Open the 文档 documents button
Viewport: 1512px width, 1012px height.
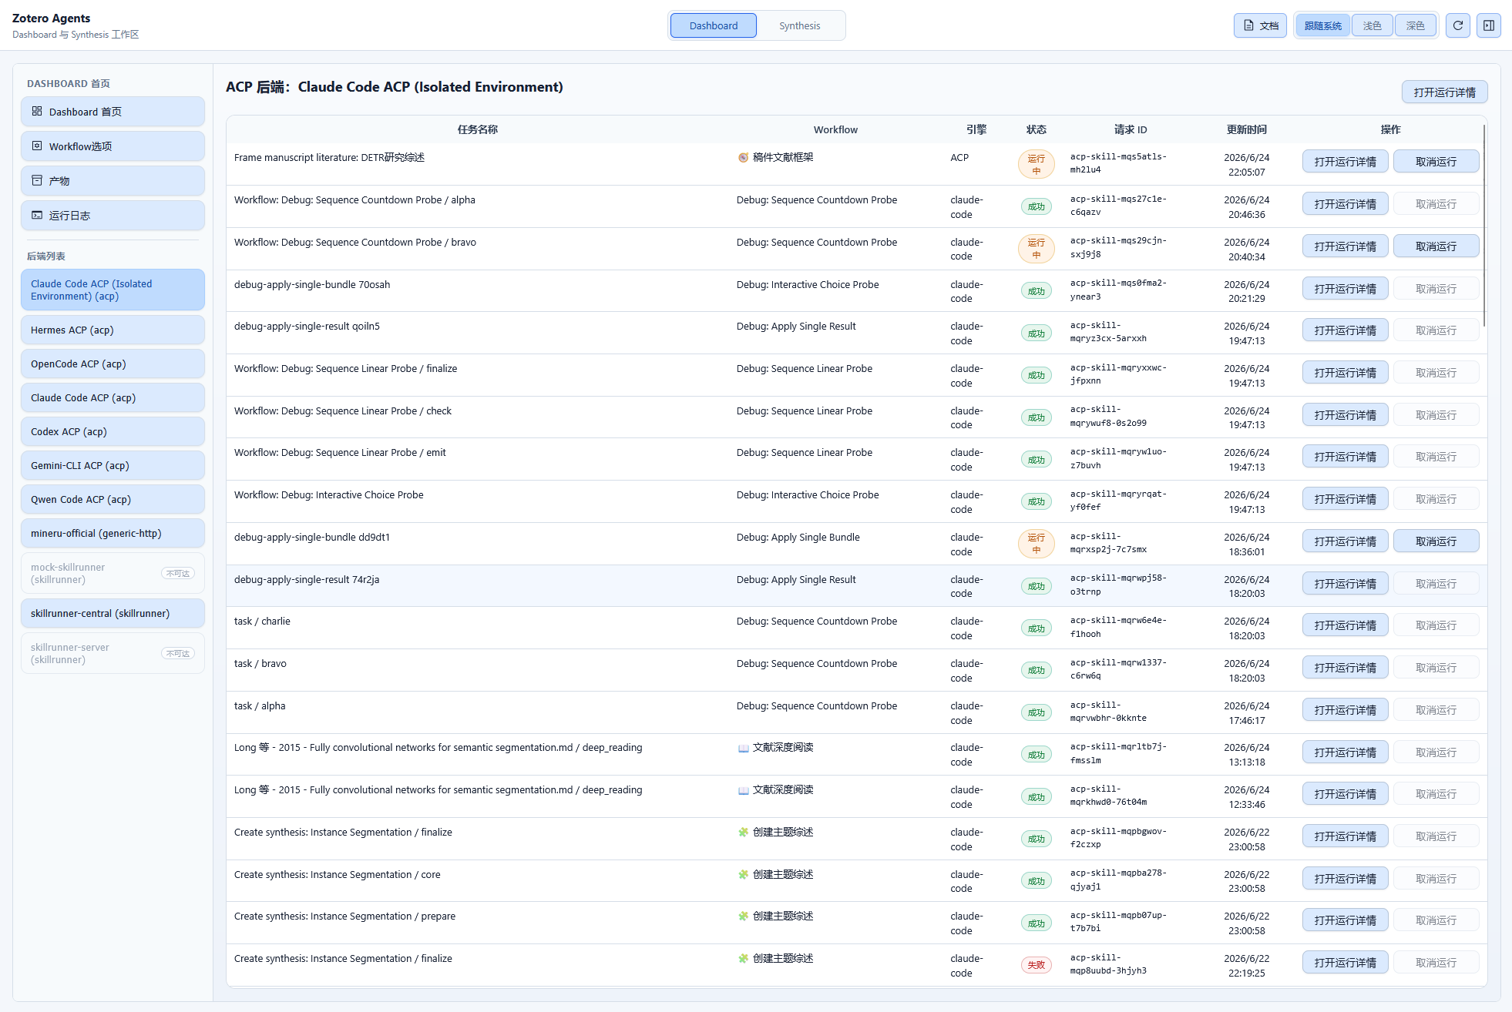(1260, 25)
